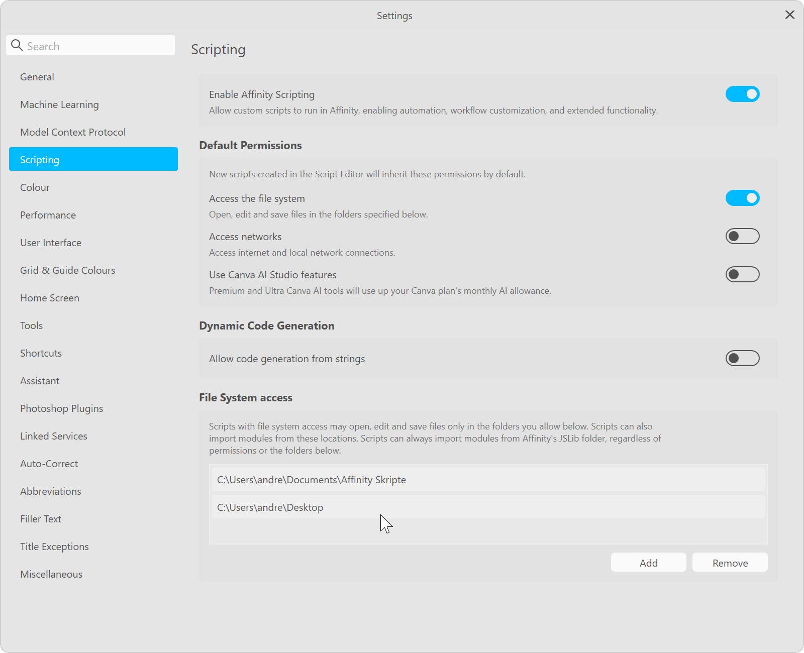Viewport: 804px width, 653px height.
Task: Enable the Access networks toggle
Action: pyautogui.click(x=742, y=236)
